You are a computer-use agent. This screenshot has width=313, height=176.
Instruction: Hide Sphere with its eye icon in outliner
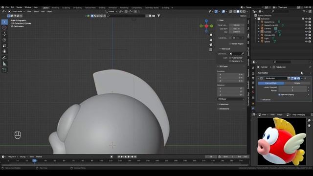tap(307, 42)
